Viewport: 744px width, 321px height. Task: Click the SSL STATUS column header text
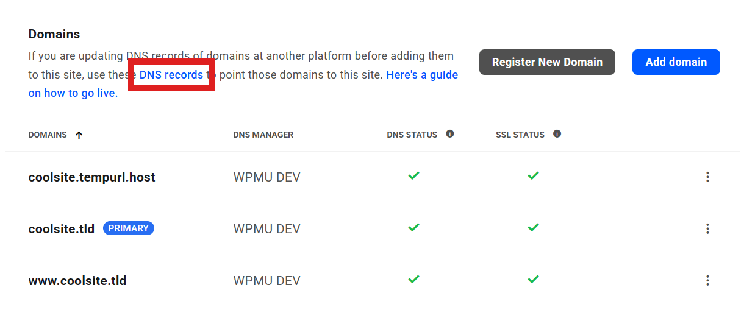pos(520,135)
